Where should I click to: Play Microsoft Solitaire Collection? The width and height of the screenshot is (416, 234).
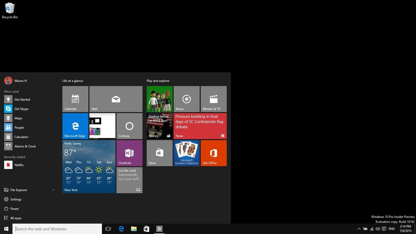pyautogui.click(x=187, y=153)
